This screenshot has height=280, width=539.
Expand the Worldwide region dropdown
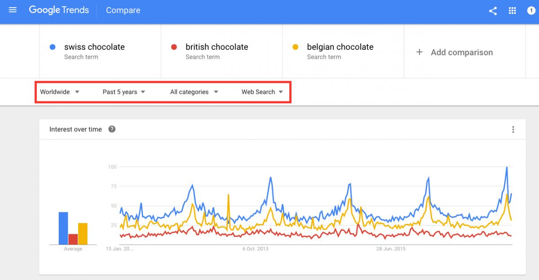pyautogui.click(x=60, y=92)
